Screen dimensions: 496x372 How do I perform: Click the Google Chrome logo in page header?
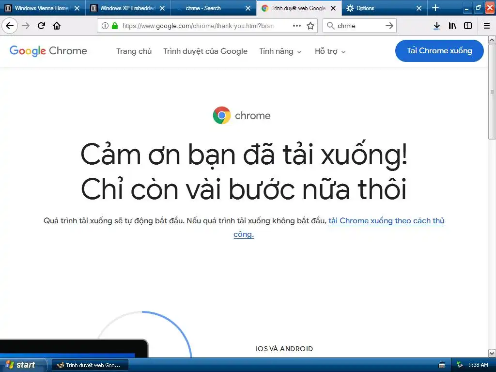click(48, 51)
